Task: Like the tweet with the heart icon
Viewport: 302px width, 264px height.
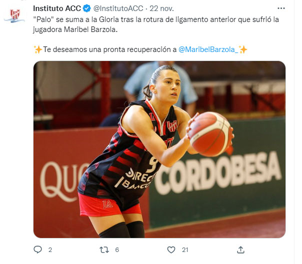Action: [x=171, y=250]
